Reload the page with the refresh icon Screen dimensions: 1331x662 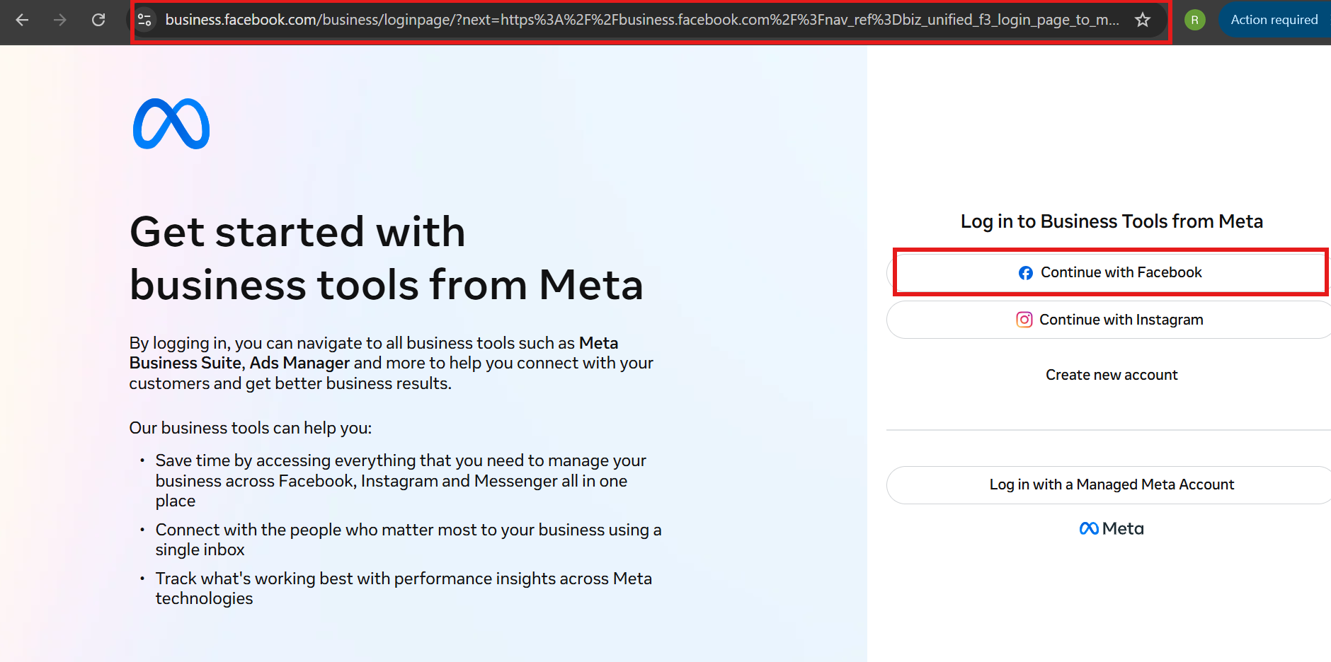click(98, 20)
